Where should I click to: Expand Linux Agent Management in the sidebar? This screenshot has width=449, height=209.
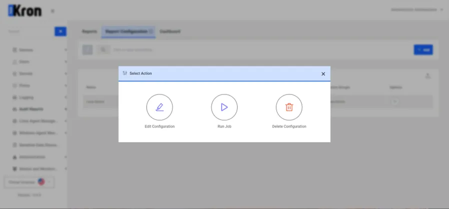pos(40,121)
